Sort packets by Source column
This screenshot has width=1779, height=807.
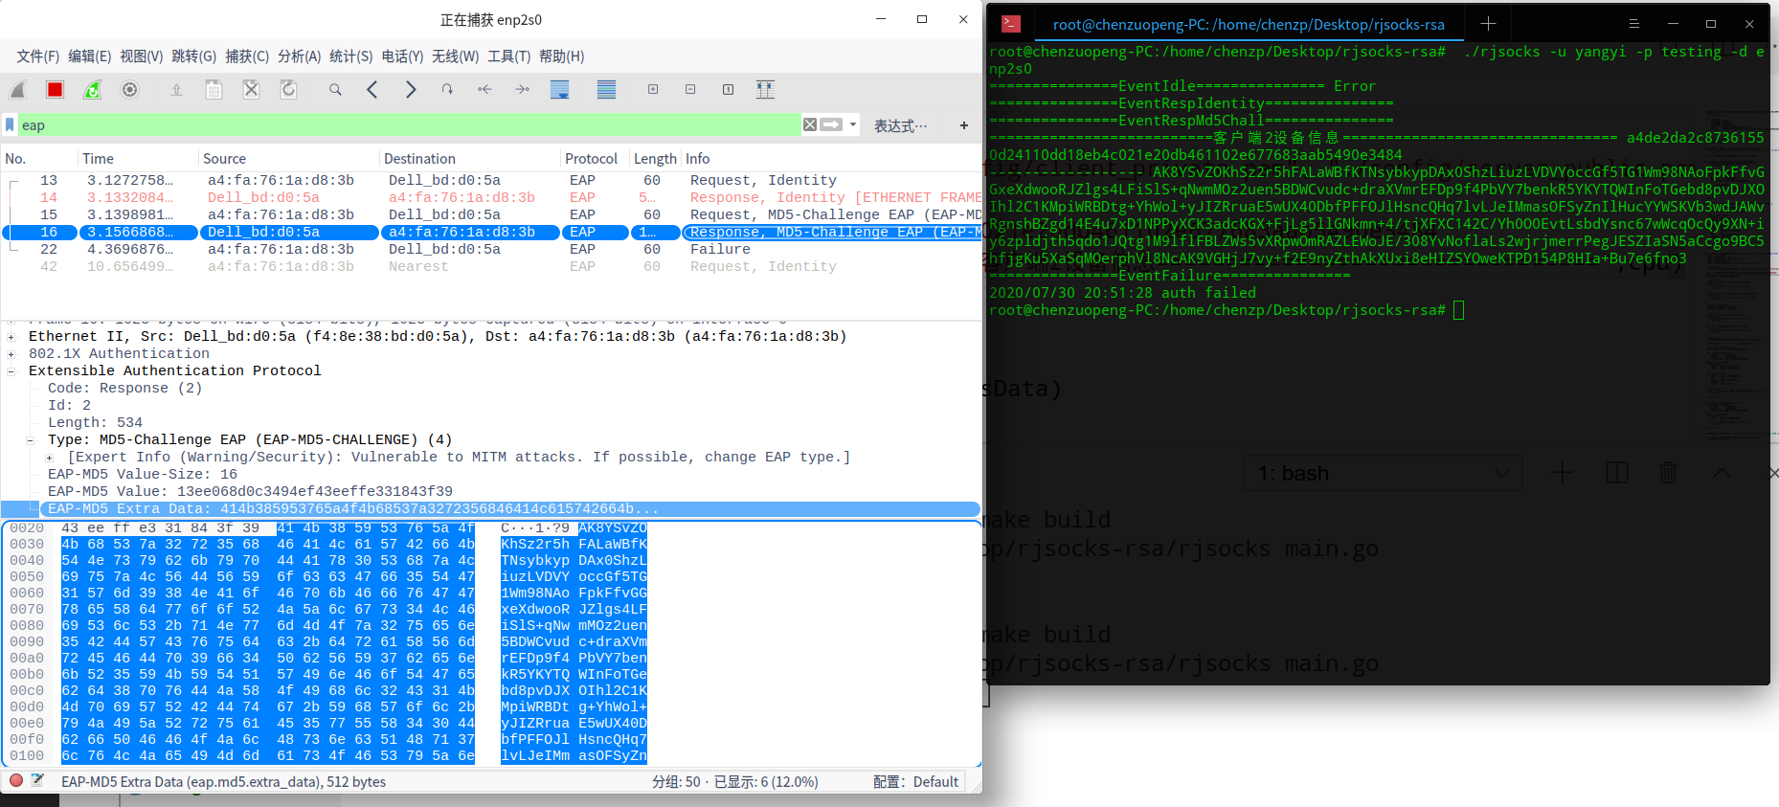point(289,158)
